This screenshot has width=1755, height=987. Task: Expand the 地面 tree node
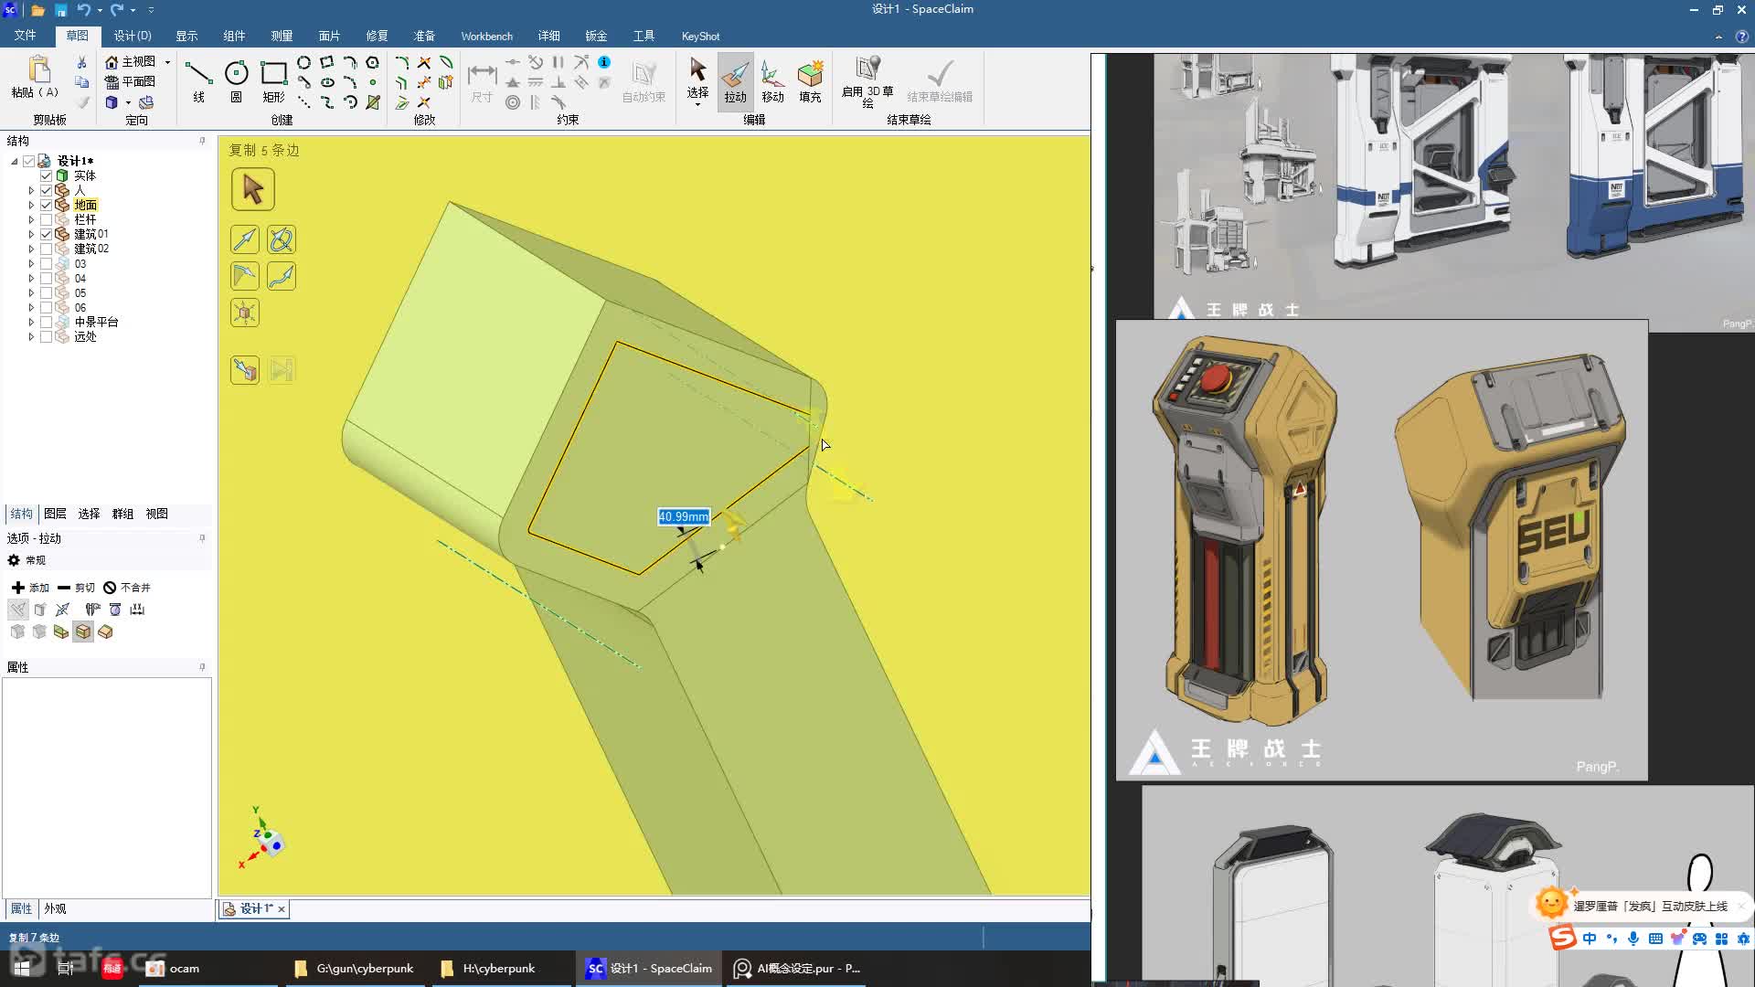[x=31, y=205]
